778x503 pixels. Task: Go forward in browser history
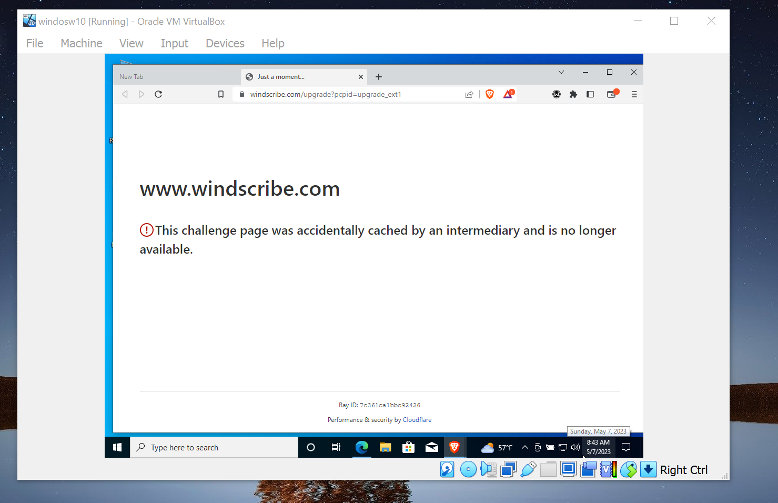coord(142,94)
